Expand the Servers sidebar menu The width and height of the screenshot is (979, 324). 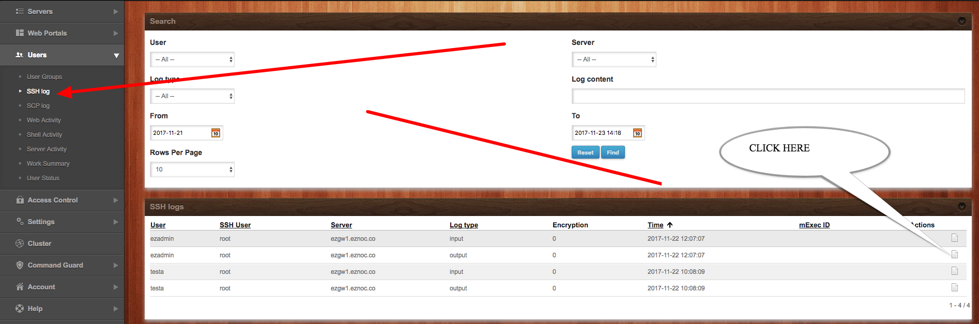tap(62, 11)
